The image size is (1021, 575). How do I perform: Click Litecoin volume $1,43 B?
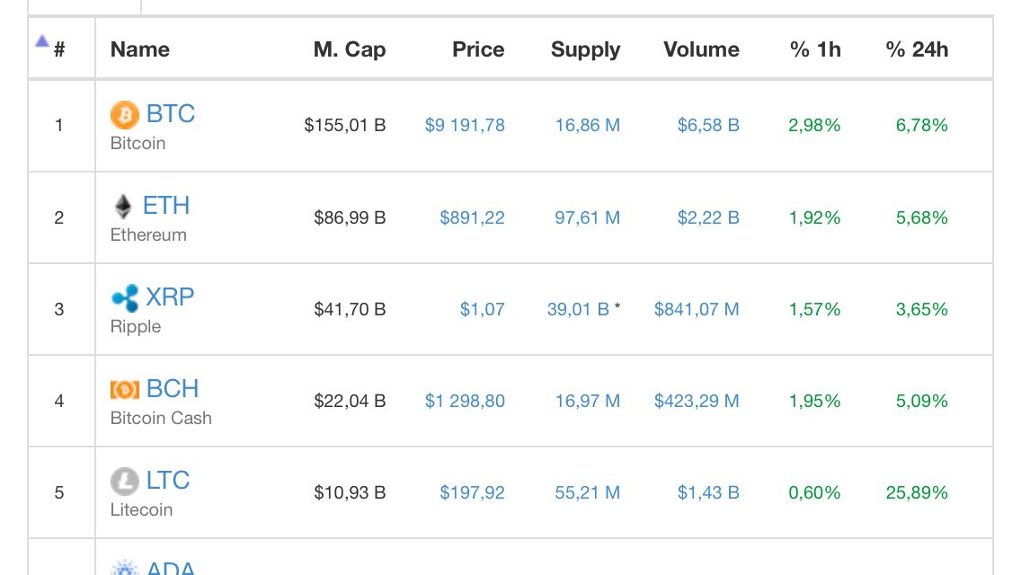coord(708,493)
